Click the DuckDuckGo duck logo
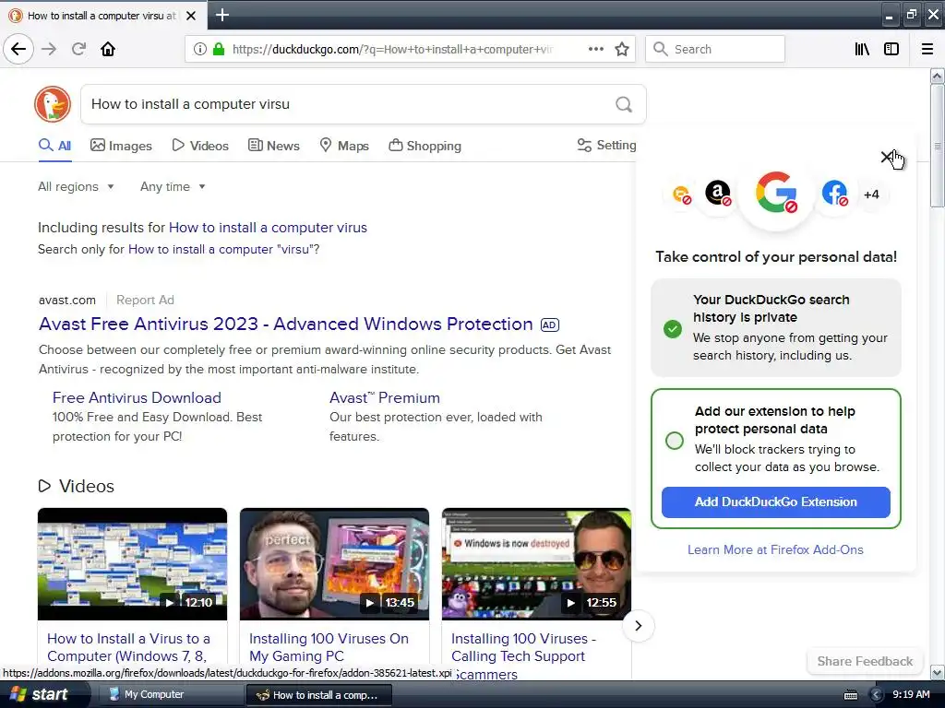Image resolution: width=945 pixels, height=708 pixels. click(x=53, y=104)
